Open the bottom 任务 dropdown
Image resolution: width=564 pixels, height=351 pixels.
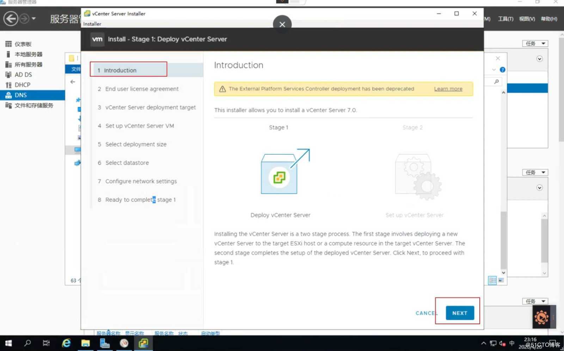(535, 301)
